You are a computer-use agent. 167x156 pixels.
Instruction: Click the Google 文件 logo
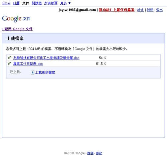click(x=16, y=19)
